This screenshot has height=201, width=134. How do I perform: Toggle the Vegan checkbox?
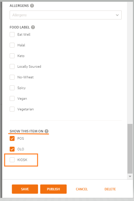click(x=12, y=98)
